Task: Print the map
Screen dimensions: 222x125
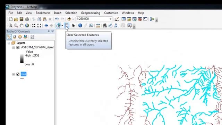Action: tap(27, 19)
